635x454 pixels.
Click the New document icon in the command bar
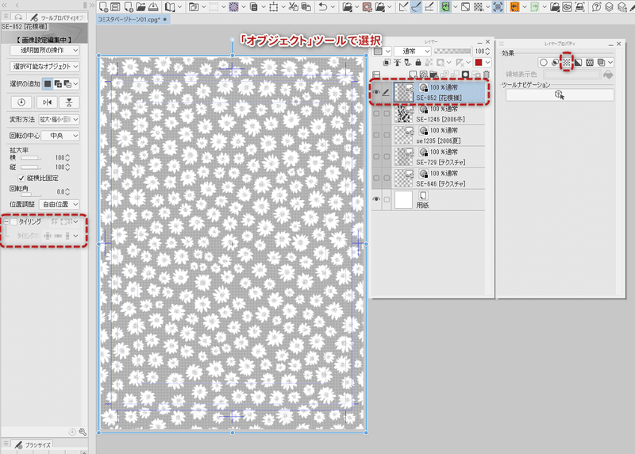click(103, 6)
